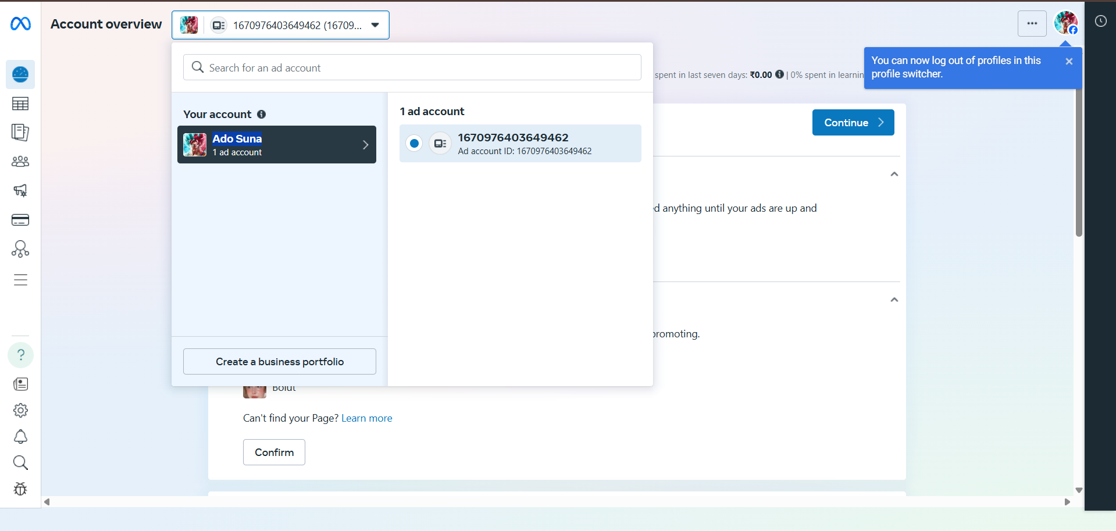The width and height of the screenshot is (1116, 531).
Task: Click Create a business portfolio
Action: click(280, 362)
